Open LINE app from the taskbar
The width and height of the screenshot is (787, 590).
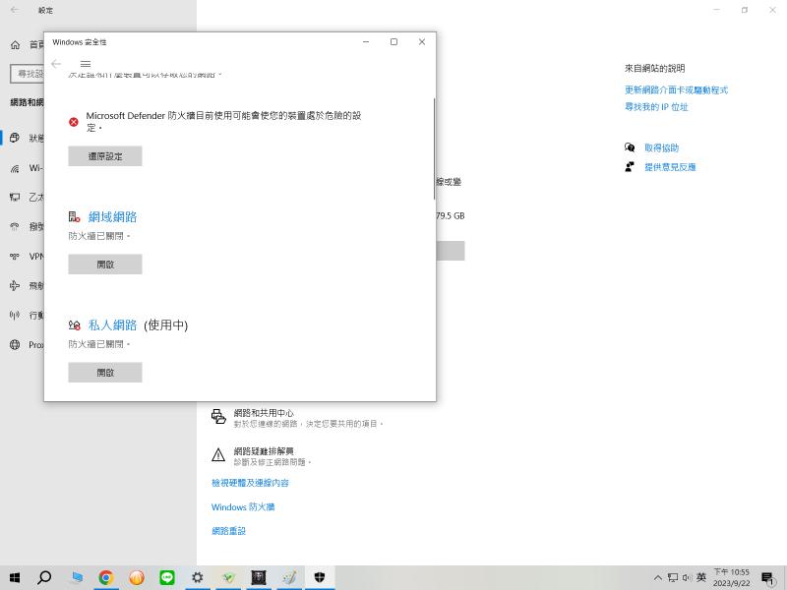[x=167, y=578]
